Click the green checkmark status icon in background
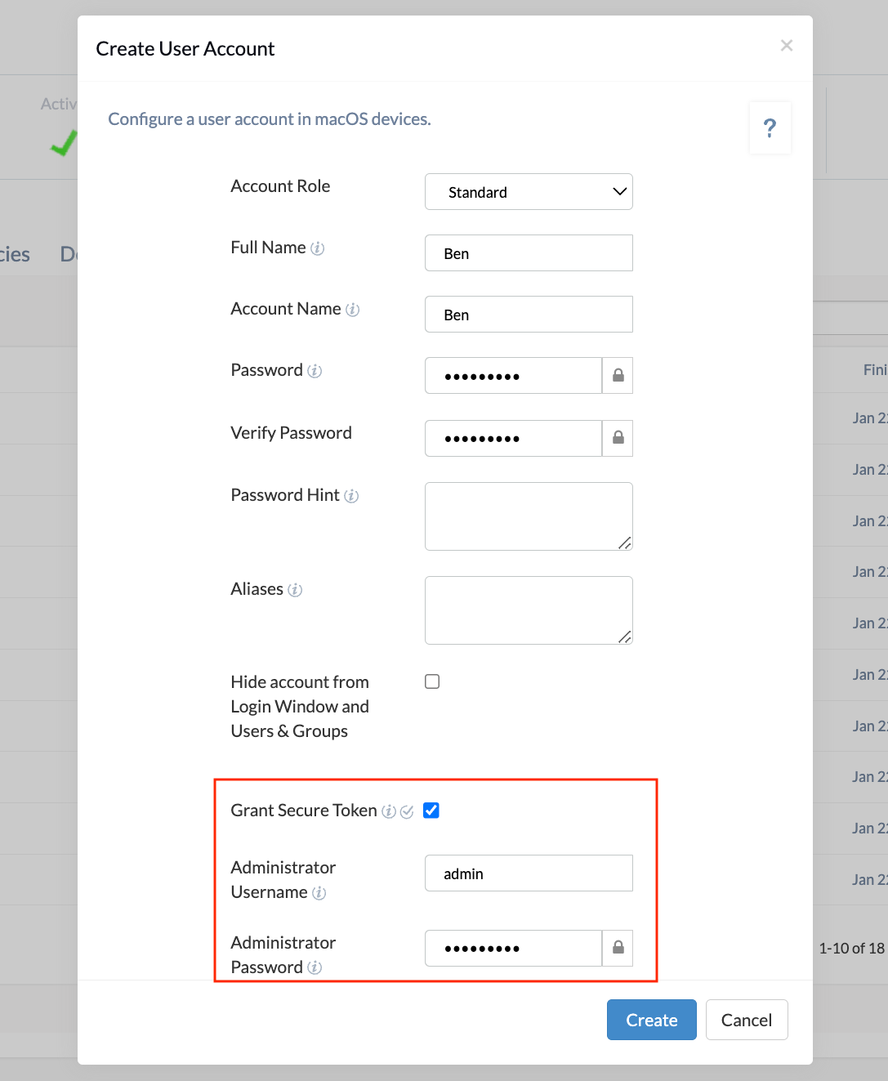This screenshot has height=1081, width=888. (x=63, y=143)
